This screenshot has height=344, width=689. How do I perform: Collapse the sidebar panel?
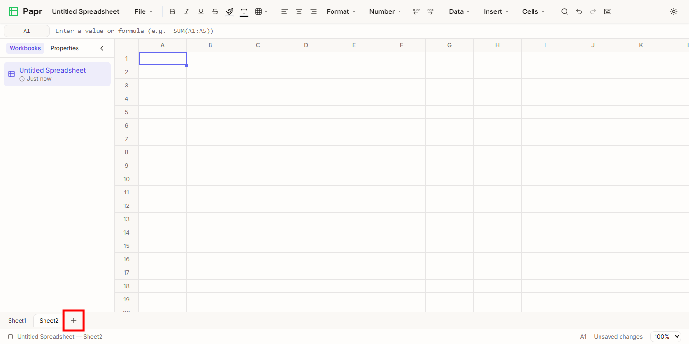pos(102,48)
